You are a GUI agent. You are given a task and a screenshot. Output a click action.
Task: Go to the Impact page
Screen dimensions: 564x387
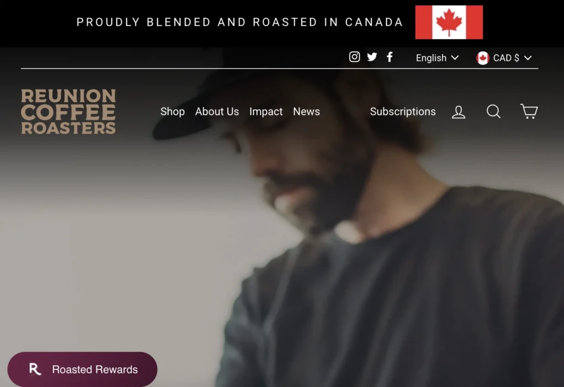[266, 112]
